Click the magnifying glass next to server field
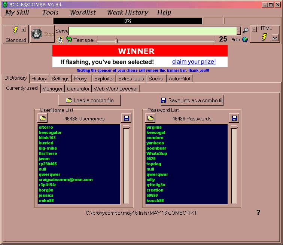The image size is (283, 245). coord(245,31)
